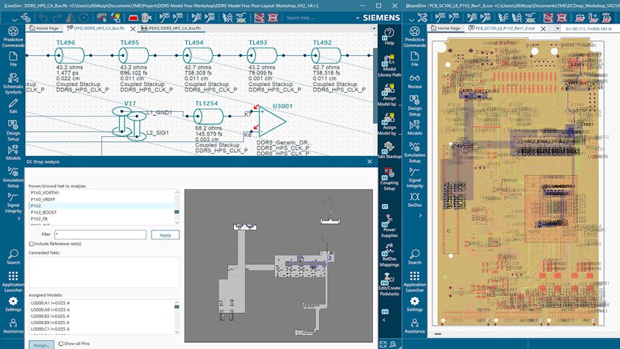Switch to LineSim Home Page tab
This screenshot has height=349, width=620.
pyautogui.click(x=44, y=29)
